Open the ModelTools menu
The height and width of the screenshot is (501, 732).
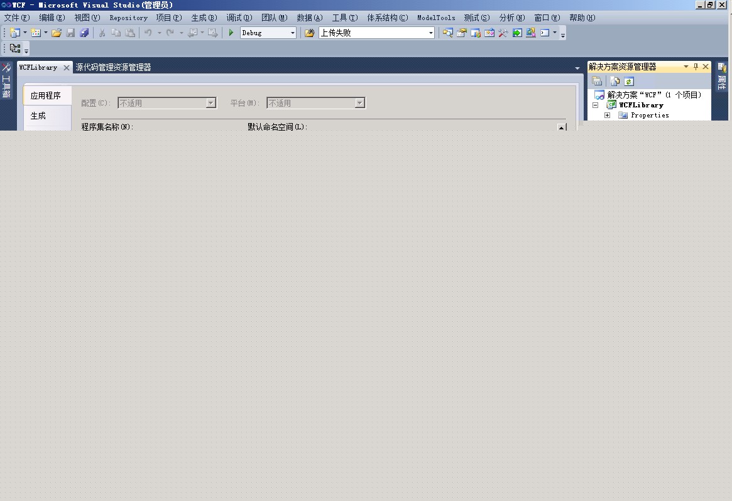tap(436, 18)
